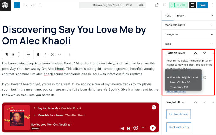216x135 pixels.
Task: Open the device preview laptop icon
Action: click(165, 5)
